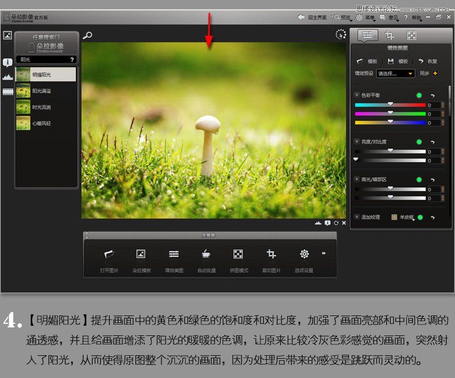Click the 裁切图片 crop icon
This screenshot has width=455, height=378.
[x=271, y=254]
